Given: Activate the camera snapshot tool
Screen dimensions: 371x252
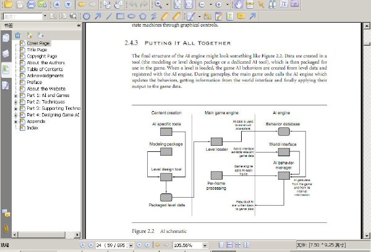Looking at the screenshot, I should click(x=295, y=4).
